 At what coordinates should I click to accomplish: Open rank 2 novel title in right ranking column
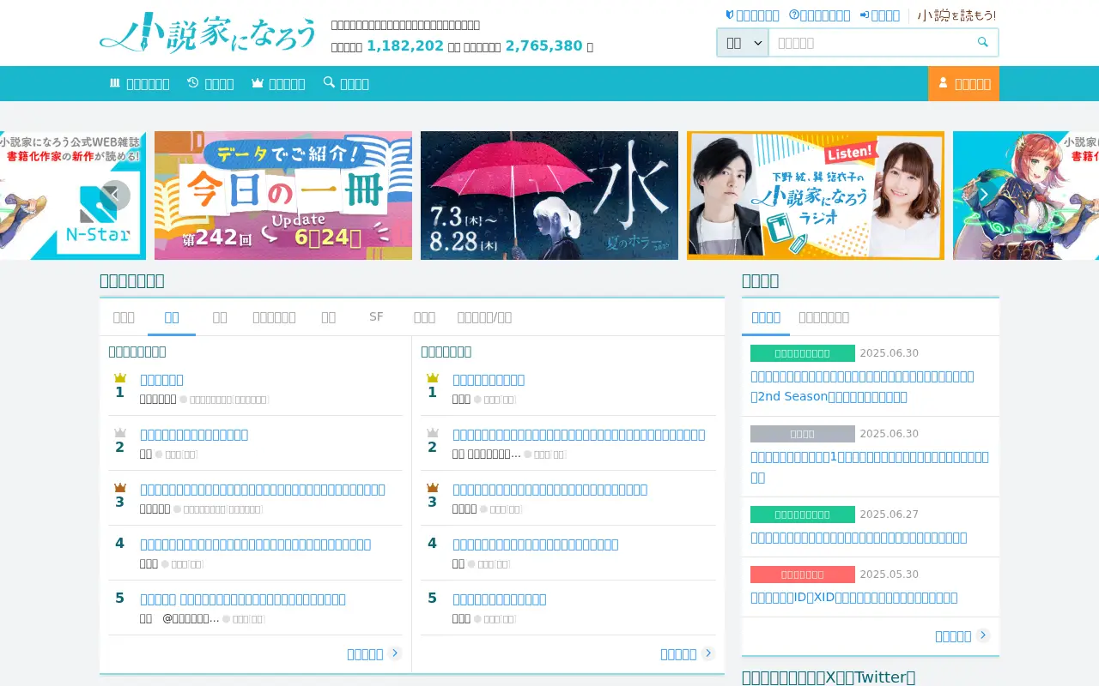(x=579, y=434)
